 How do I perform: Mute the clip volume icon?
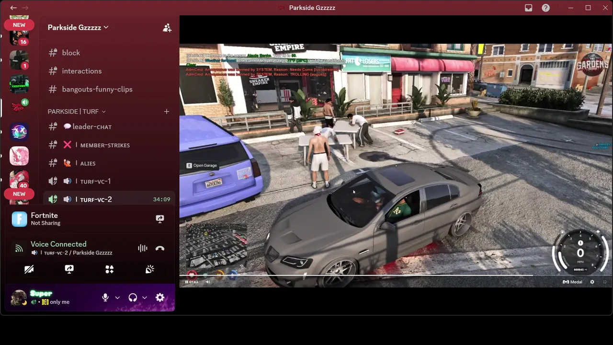[208, 282]
